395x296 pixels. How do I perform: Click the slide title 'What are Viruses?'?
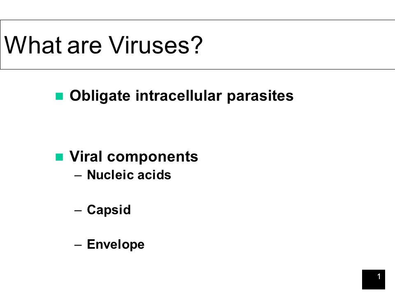103,45
